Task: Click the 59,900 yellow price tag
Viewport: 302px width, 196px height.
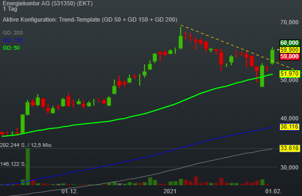Action: (x=290, y=50)
